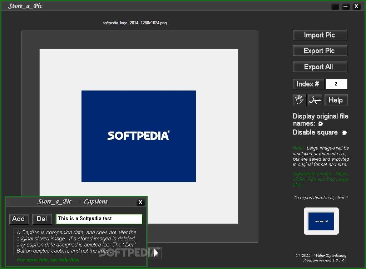366x269 pixels.
Task: Click the 'Store_a_Pic - Captions' panel title
Action: pos(73,201)
